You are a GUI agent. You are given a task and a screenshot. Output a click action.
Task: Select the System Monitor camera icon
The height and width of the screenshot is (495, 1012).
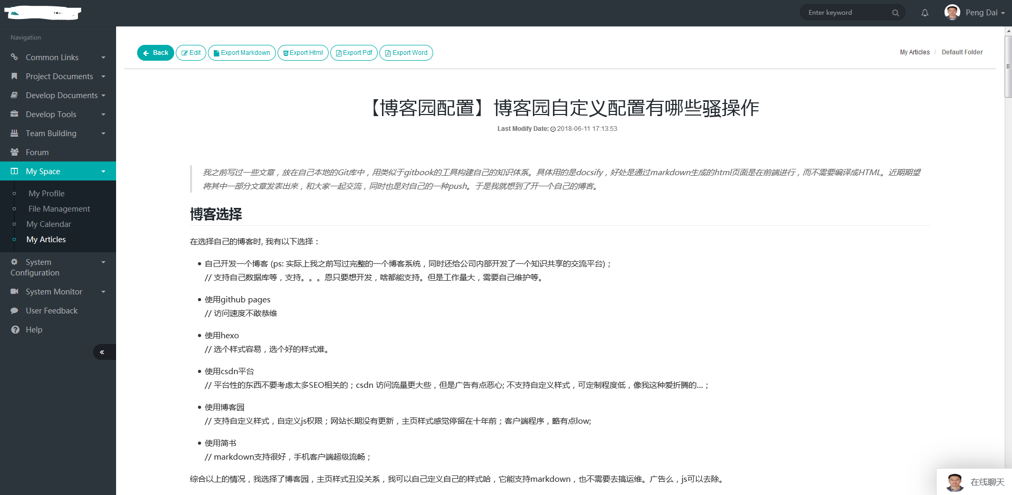click(15, 291)
